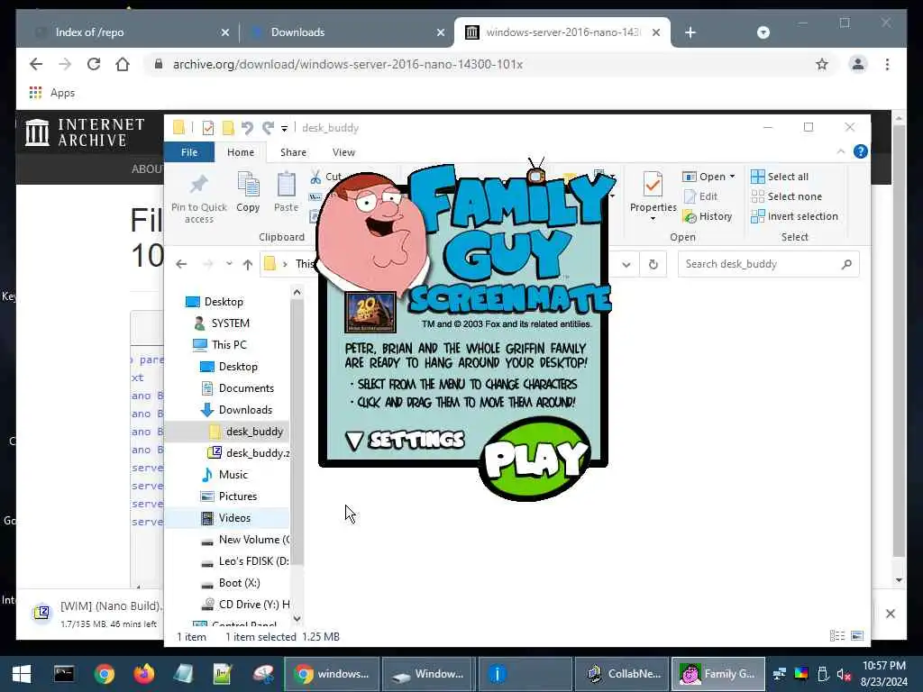This screenshot has height=692, width=923.
Task: Click the Chrome address bar URL
Action: coord(347,65)
